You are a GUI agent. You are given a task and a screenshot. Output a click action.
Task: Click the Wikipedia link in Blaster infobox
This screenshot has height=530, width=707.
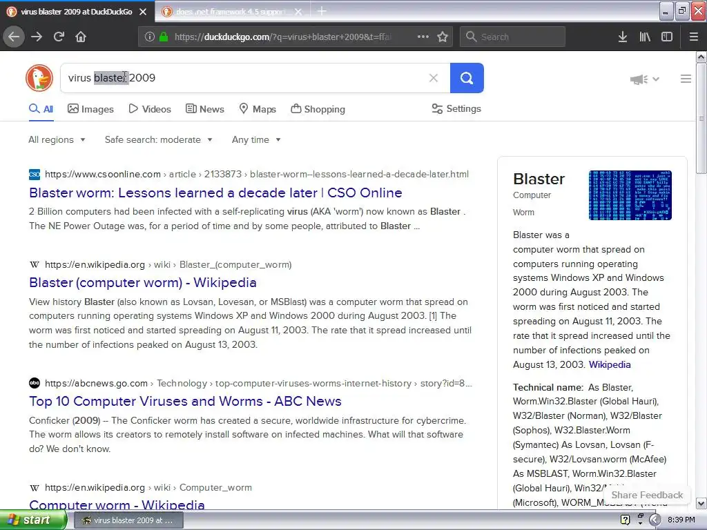point(610,364)
